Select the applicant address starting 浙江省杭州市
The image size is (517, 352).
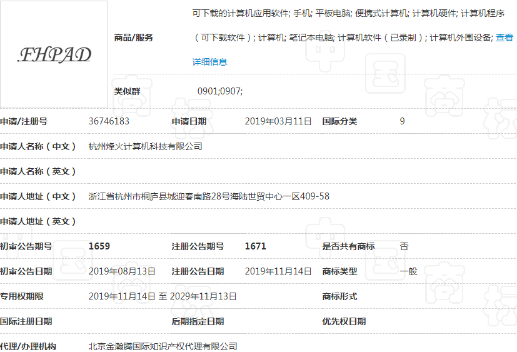(x=209, y=196)
